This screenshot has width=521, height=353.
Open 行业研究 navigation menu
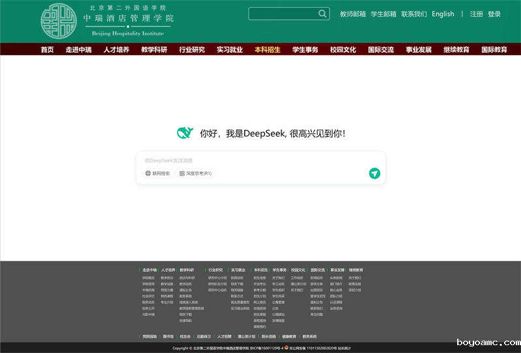192,49
